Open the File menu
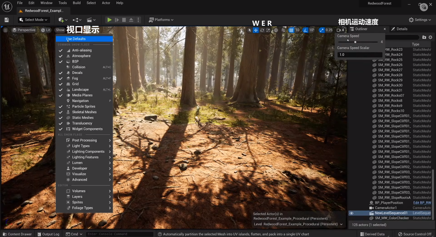Image resolution: width=436 pixels, height=237 pixels. (20, 3)
